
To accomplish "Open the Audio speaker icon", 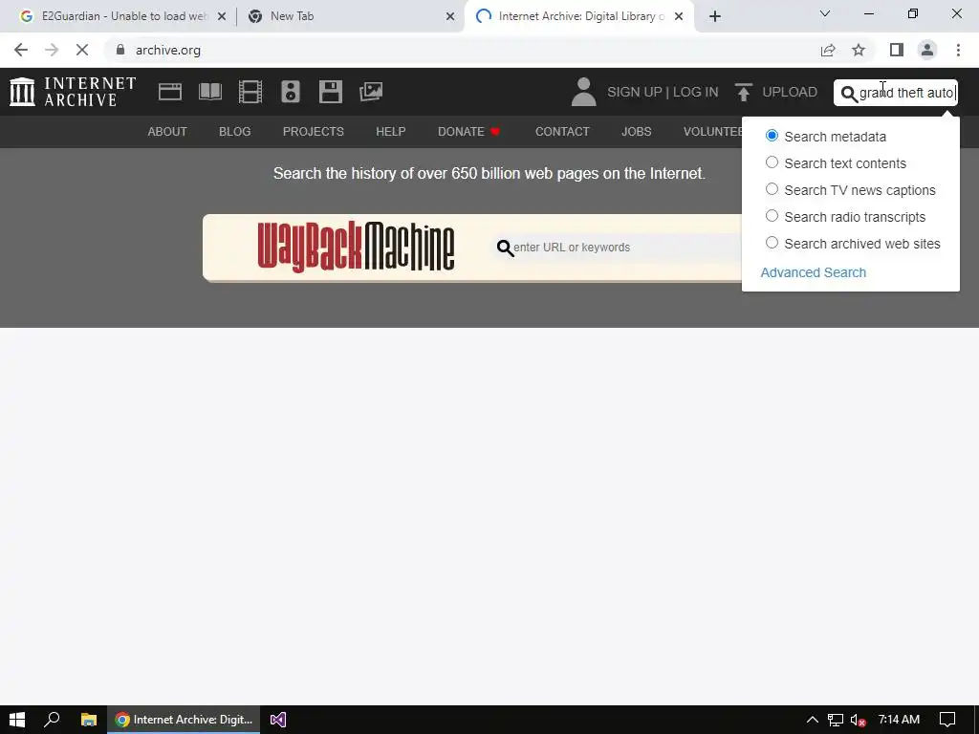I will click(291, 92).
